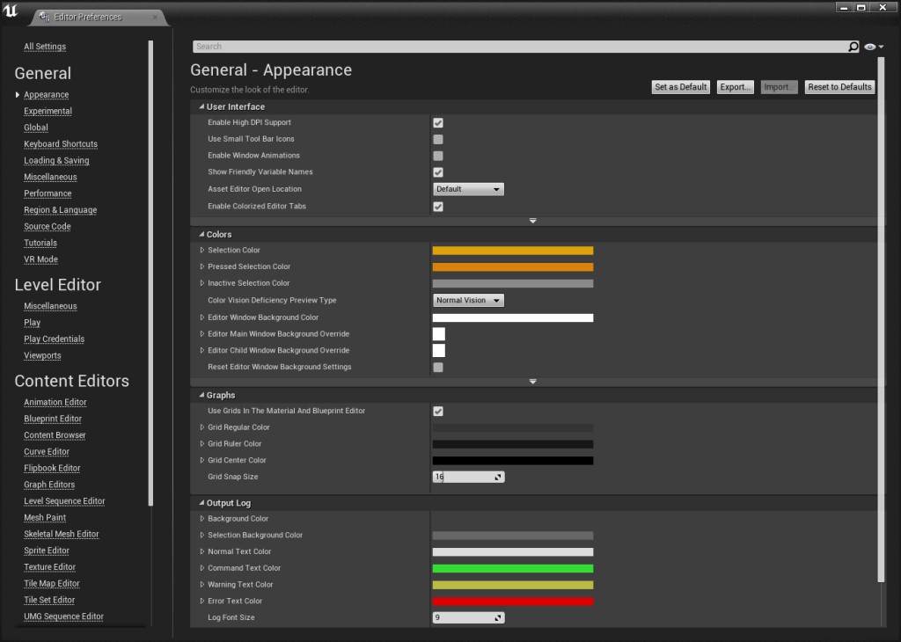Go to Keyboard Shortcuts settings
Viewport: 901px width, 642px height.
point(61,144)
